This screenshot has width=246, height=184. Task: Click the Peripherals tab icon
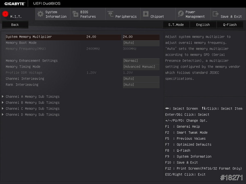pyautogui.click(x=110, y=14)
